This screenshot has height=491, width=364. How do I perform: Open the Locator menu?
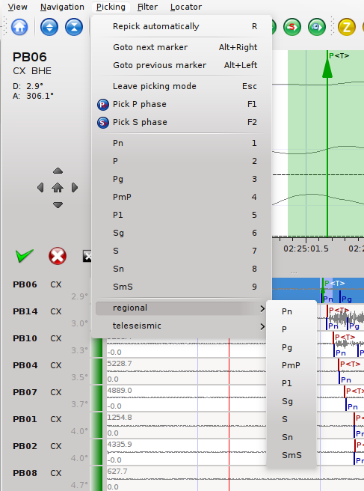coord(186,7)
